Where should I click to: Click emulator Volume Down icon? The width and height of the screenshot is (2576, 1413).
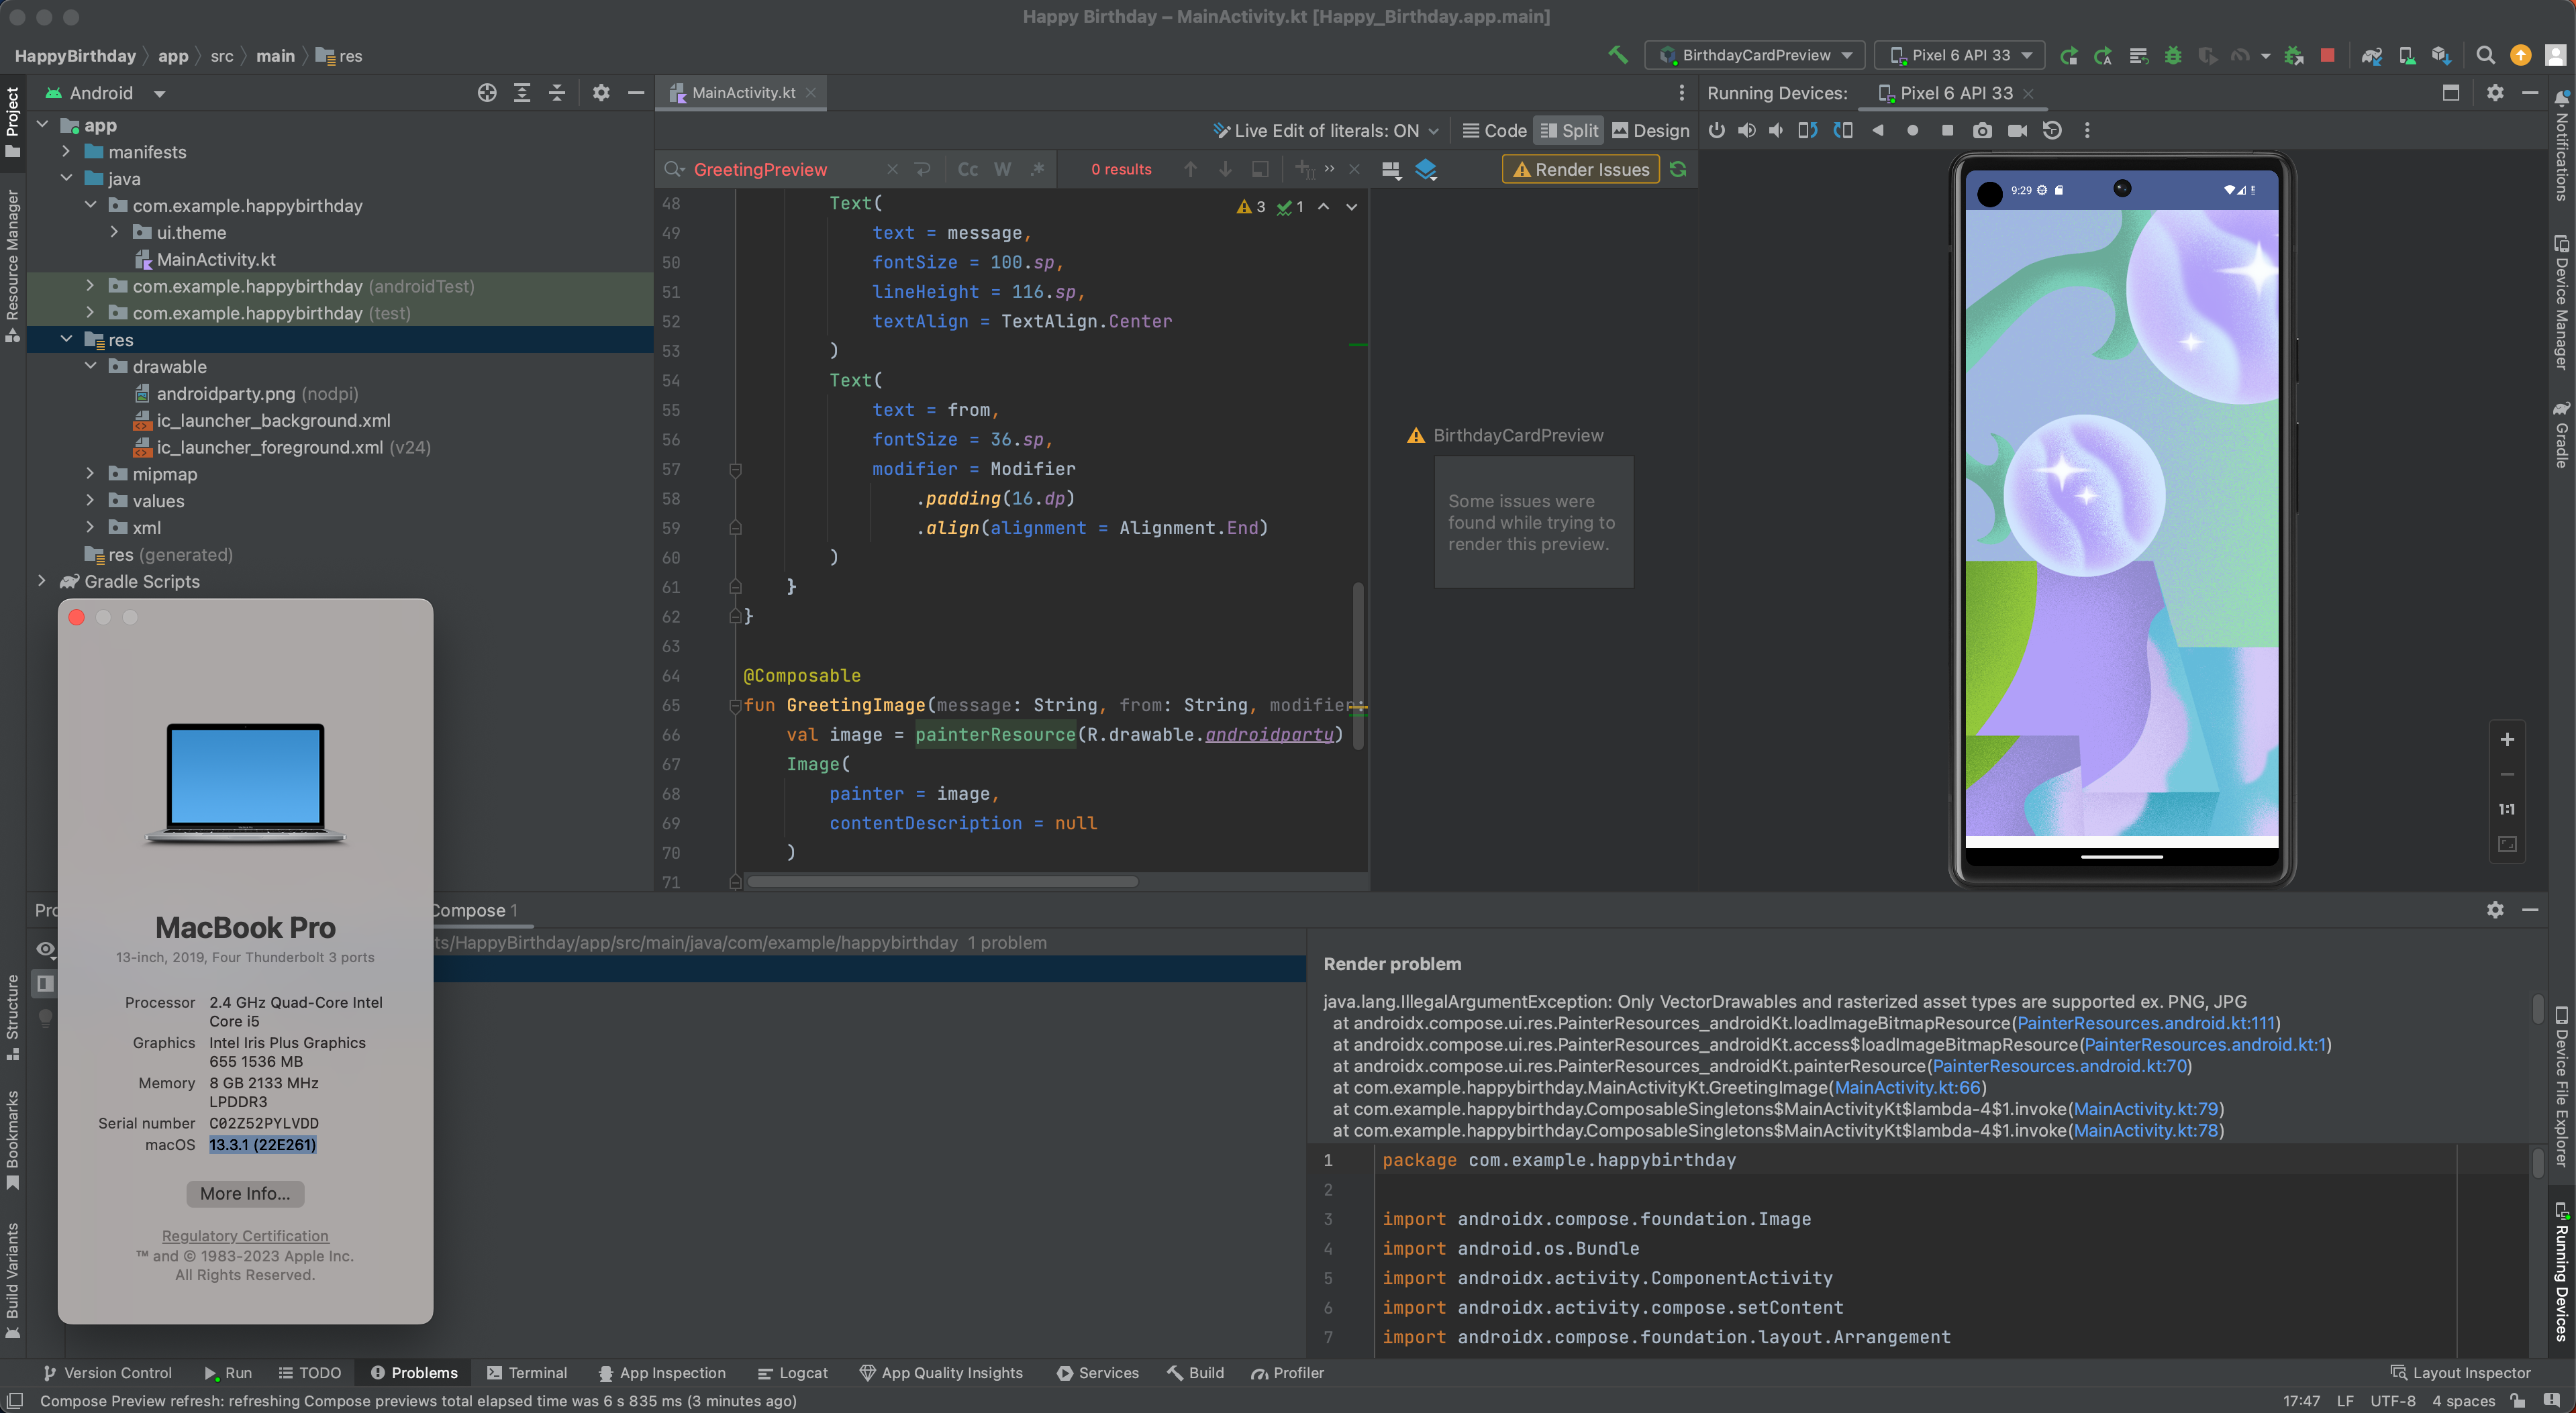1776,130
